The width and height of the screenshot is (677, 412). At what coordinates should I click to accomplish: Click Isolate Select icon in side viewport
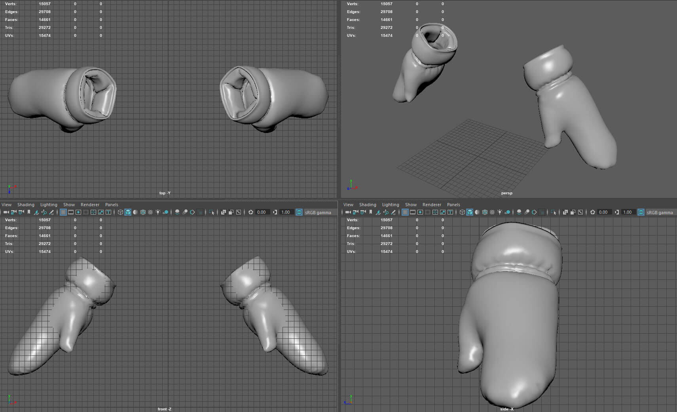553,212
